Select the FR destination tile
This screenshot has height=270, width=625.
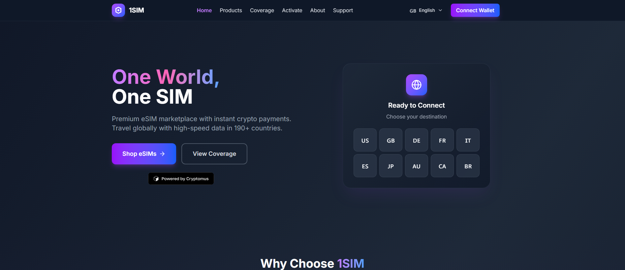click(442, 140)
